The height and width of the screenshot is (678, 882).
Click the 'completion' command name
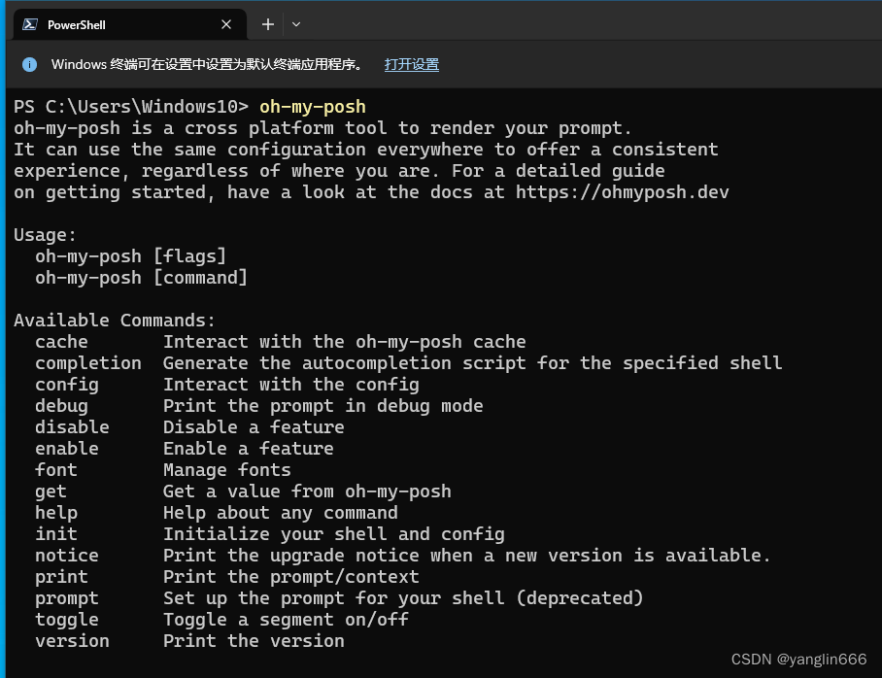[x=88, y=363]
